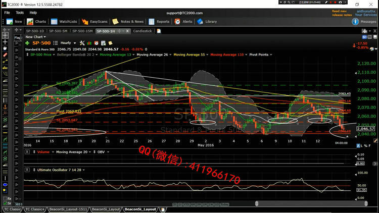
Task: Switch to the Candlestick tab
Action: click(143, 31)
